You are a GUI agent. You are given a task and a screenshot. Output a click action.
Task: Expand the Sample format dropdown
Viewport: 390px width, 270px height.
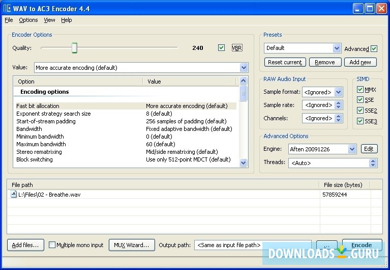[x=338, y=92]
